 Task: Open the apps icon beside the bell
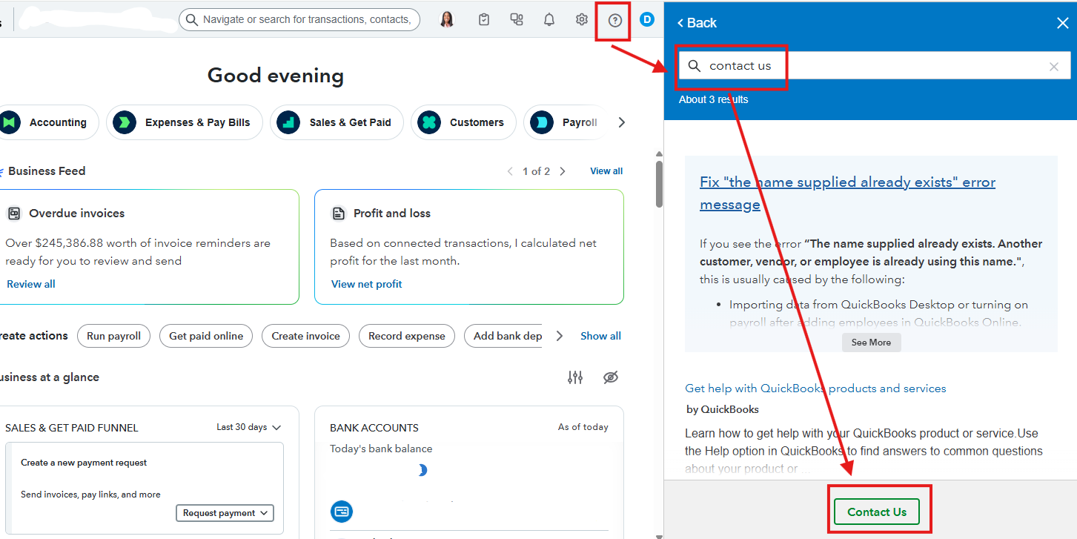[x=517, y=20]
